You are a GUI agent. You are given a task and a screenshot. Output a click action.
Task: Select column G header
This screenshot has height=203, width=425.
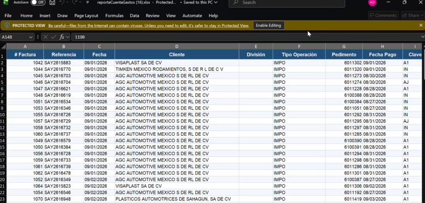(344, 46)
